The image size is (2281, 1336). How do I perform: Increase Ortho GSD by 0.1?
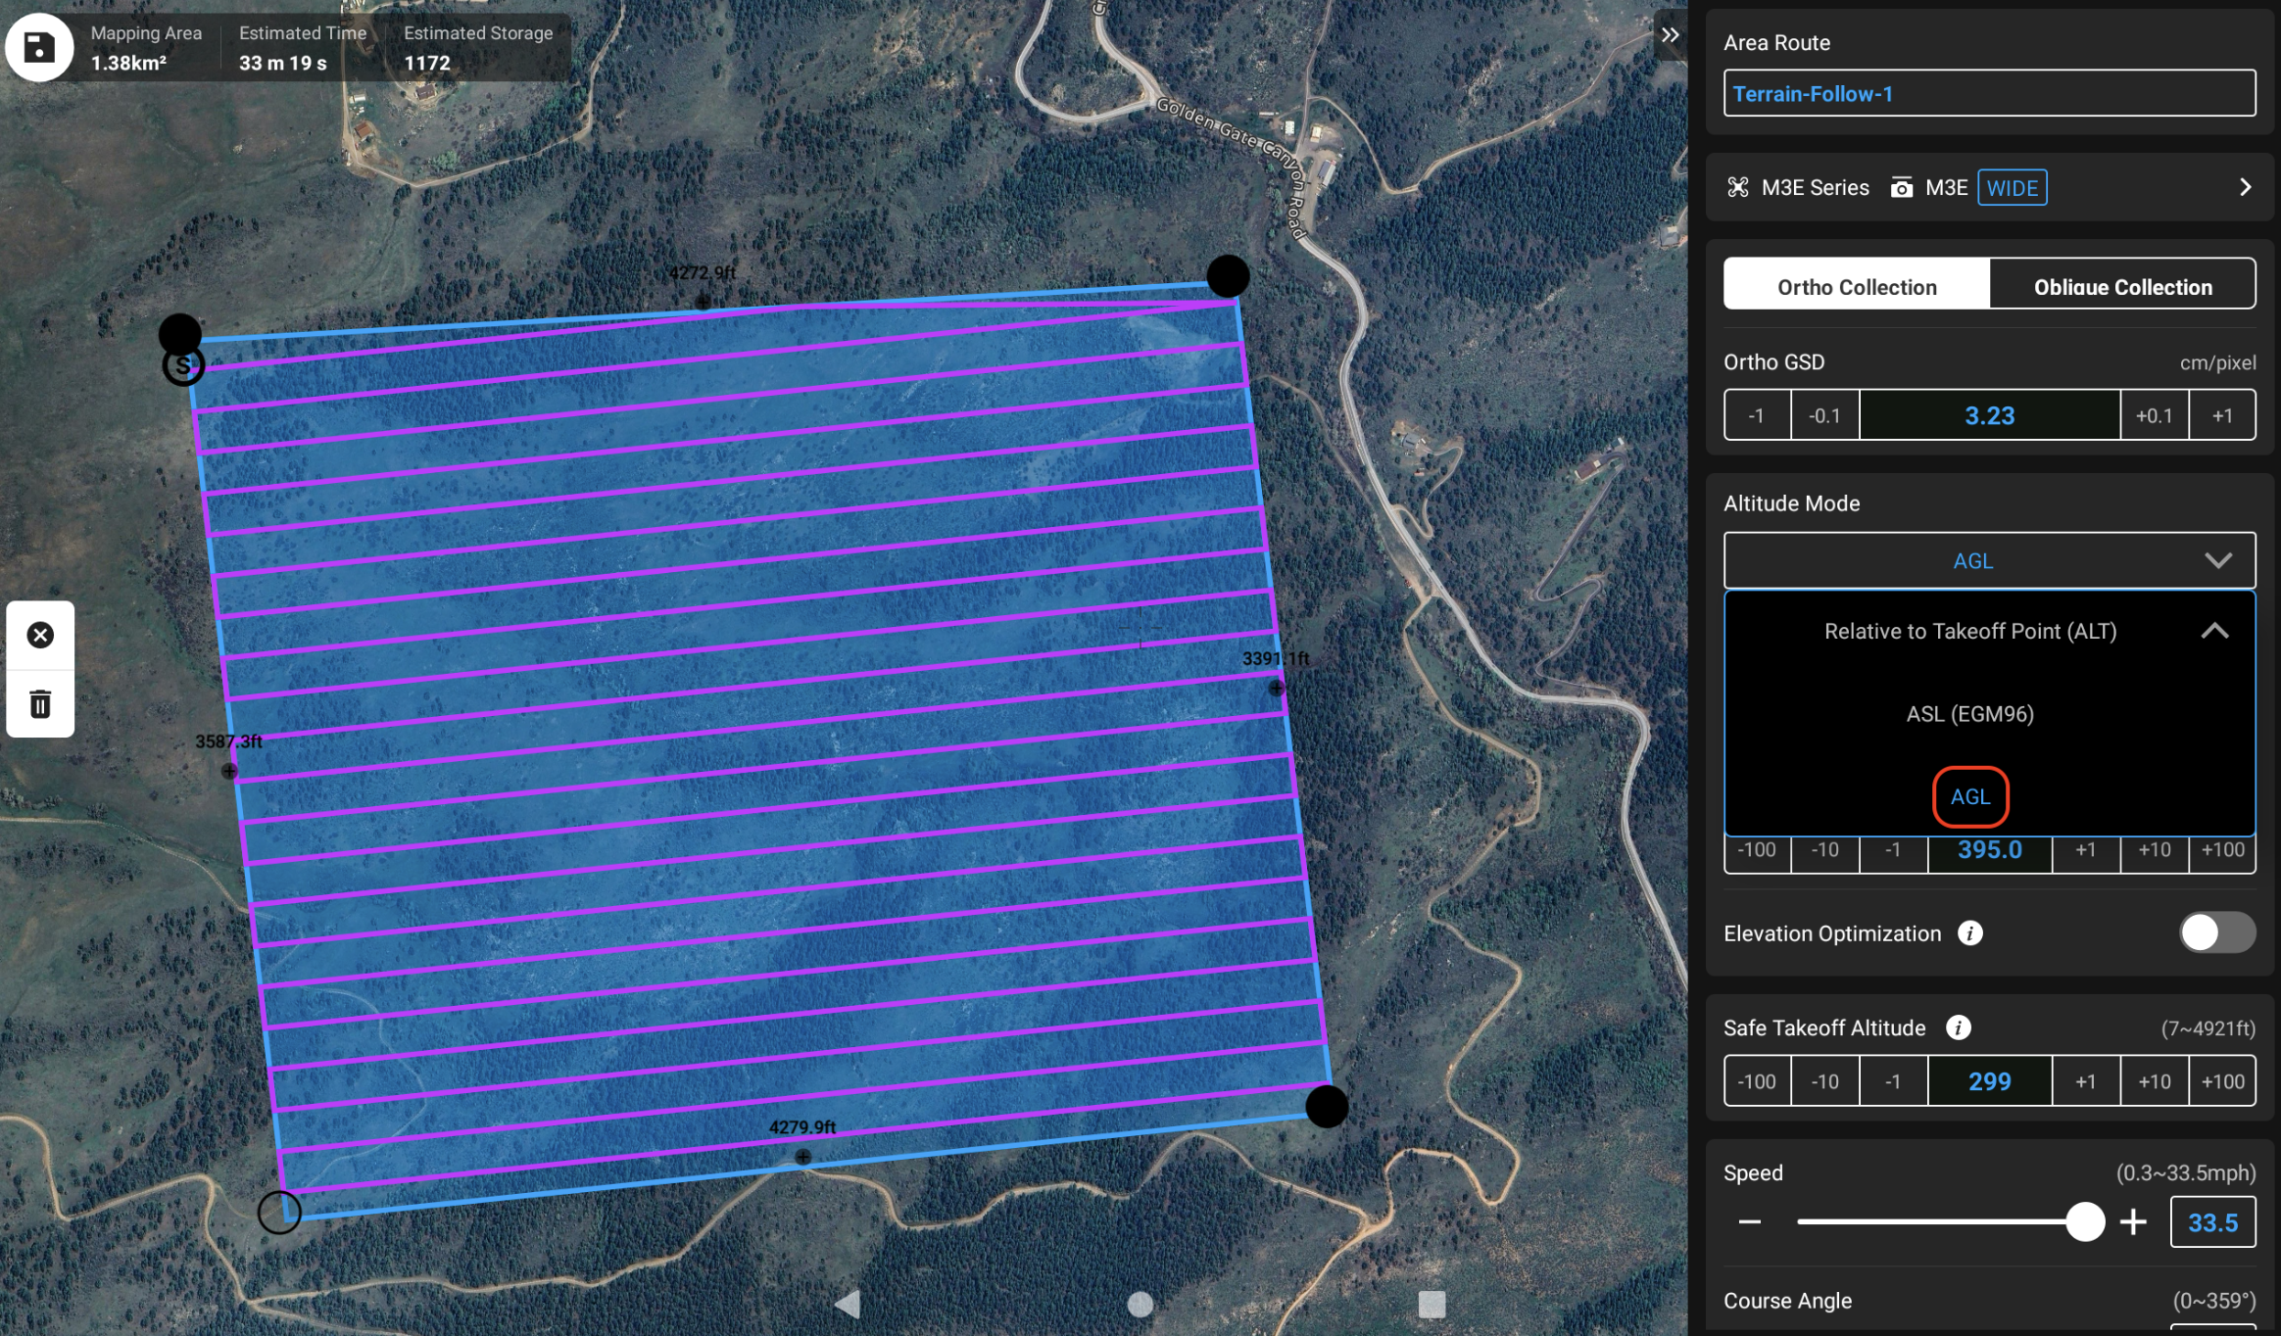pyautogui.click(x=2154, y=415)
